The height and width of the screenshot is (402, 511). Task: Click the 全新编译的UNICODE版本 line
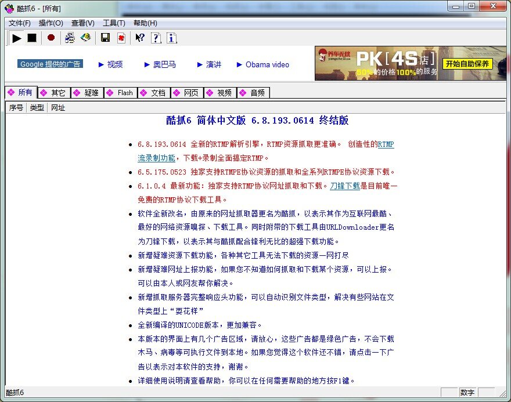(199, 325)
